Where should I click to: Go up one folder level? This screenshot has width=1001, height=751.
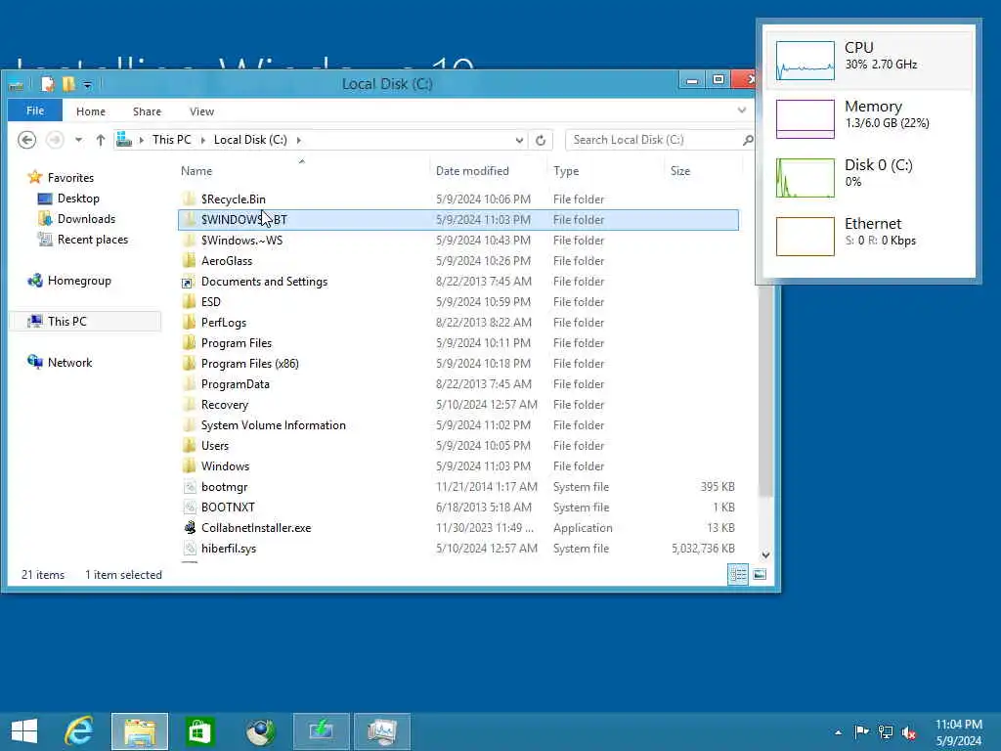tap(101, 140)
